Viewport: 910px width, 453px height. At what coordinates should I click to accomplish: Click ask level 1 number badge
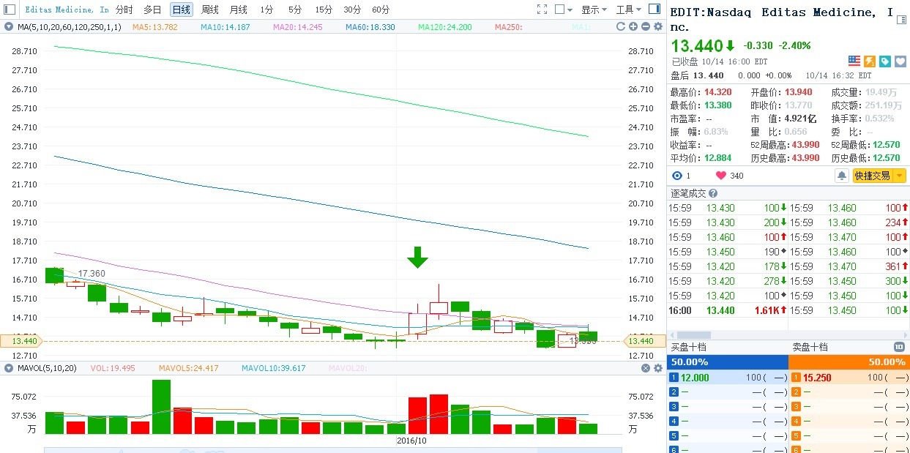click(x=797, y=378)
